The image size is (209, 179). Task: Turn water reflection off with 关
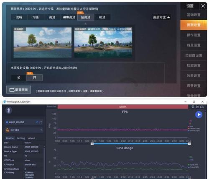tap(19, 78)
